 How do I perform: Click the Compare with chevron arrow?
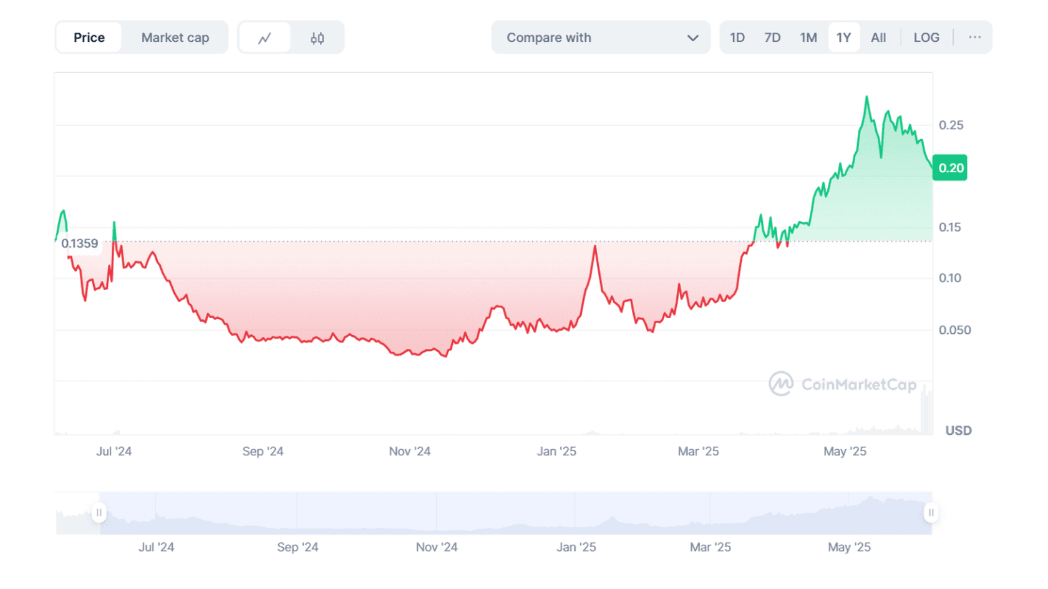point(692,38)
